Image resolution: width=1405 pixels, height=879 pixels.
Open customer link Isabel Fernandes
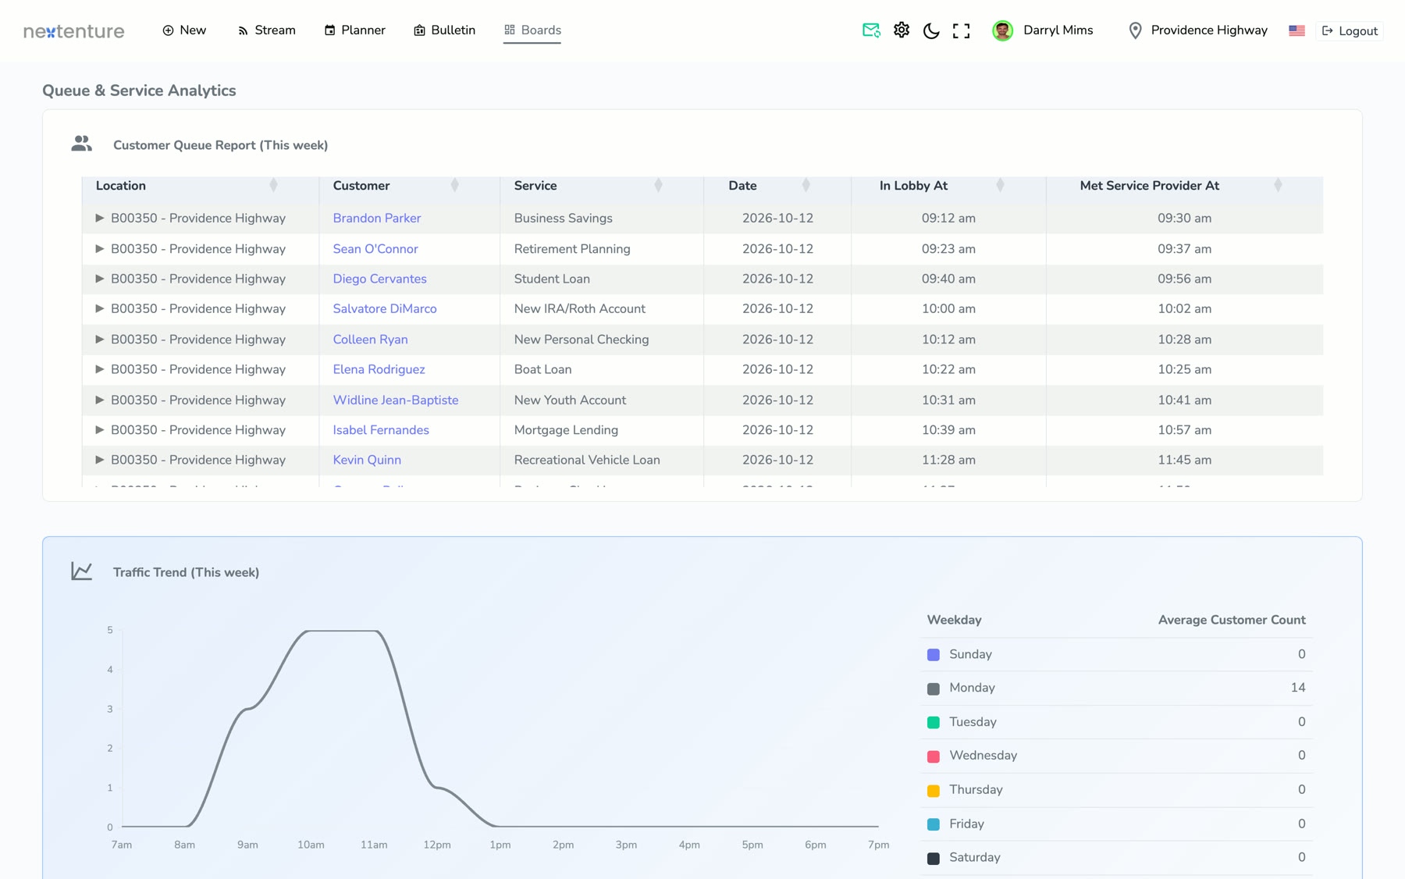pos(381,430)
